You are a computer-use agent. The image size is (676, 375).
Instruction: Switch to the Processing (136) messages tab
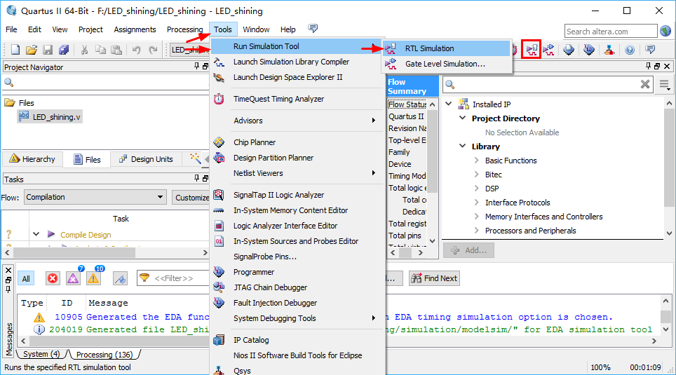click(x=104, y=354)
